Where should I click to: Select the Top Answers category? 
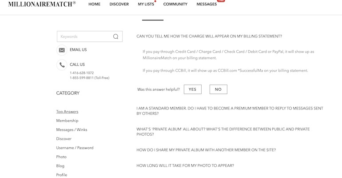point(67,112)
